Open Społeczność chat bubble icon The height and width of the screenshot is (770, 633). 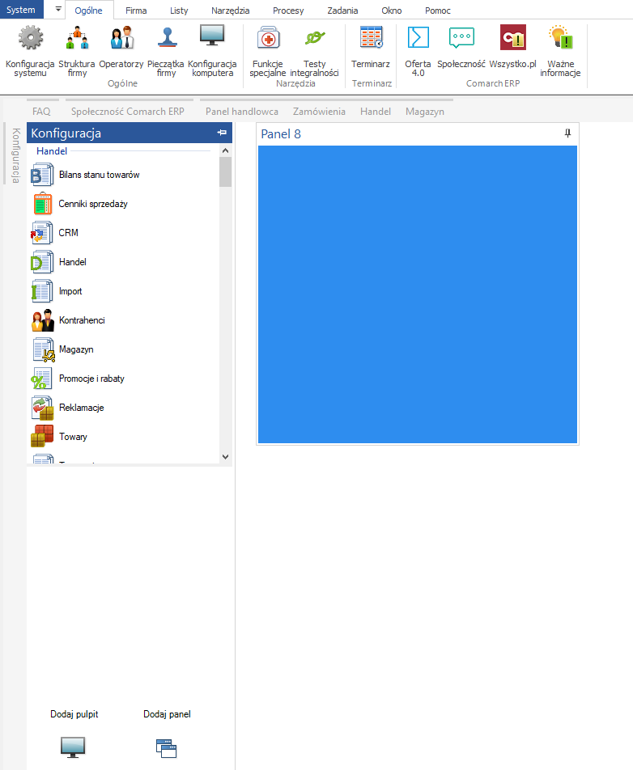coord(461,38)
